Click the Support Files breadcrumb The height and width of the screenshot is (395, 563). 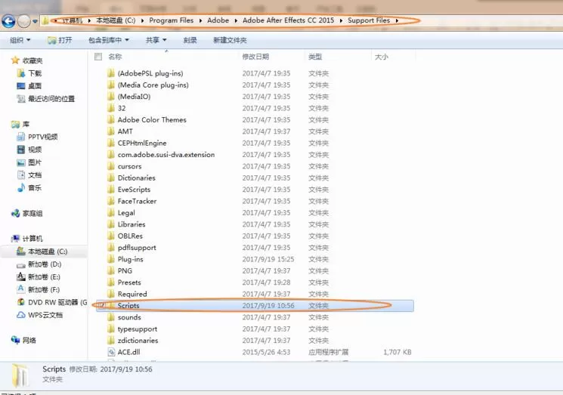click(369, 20)
